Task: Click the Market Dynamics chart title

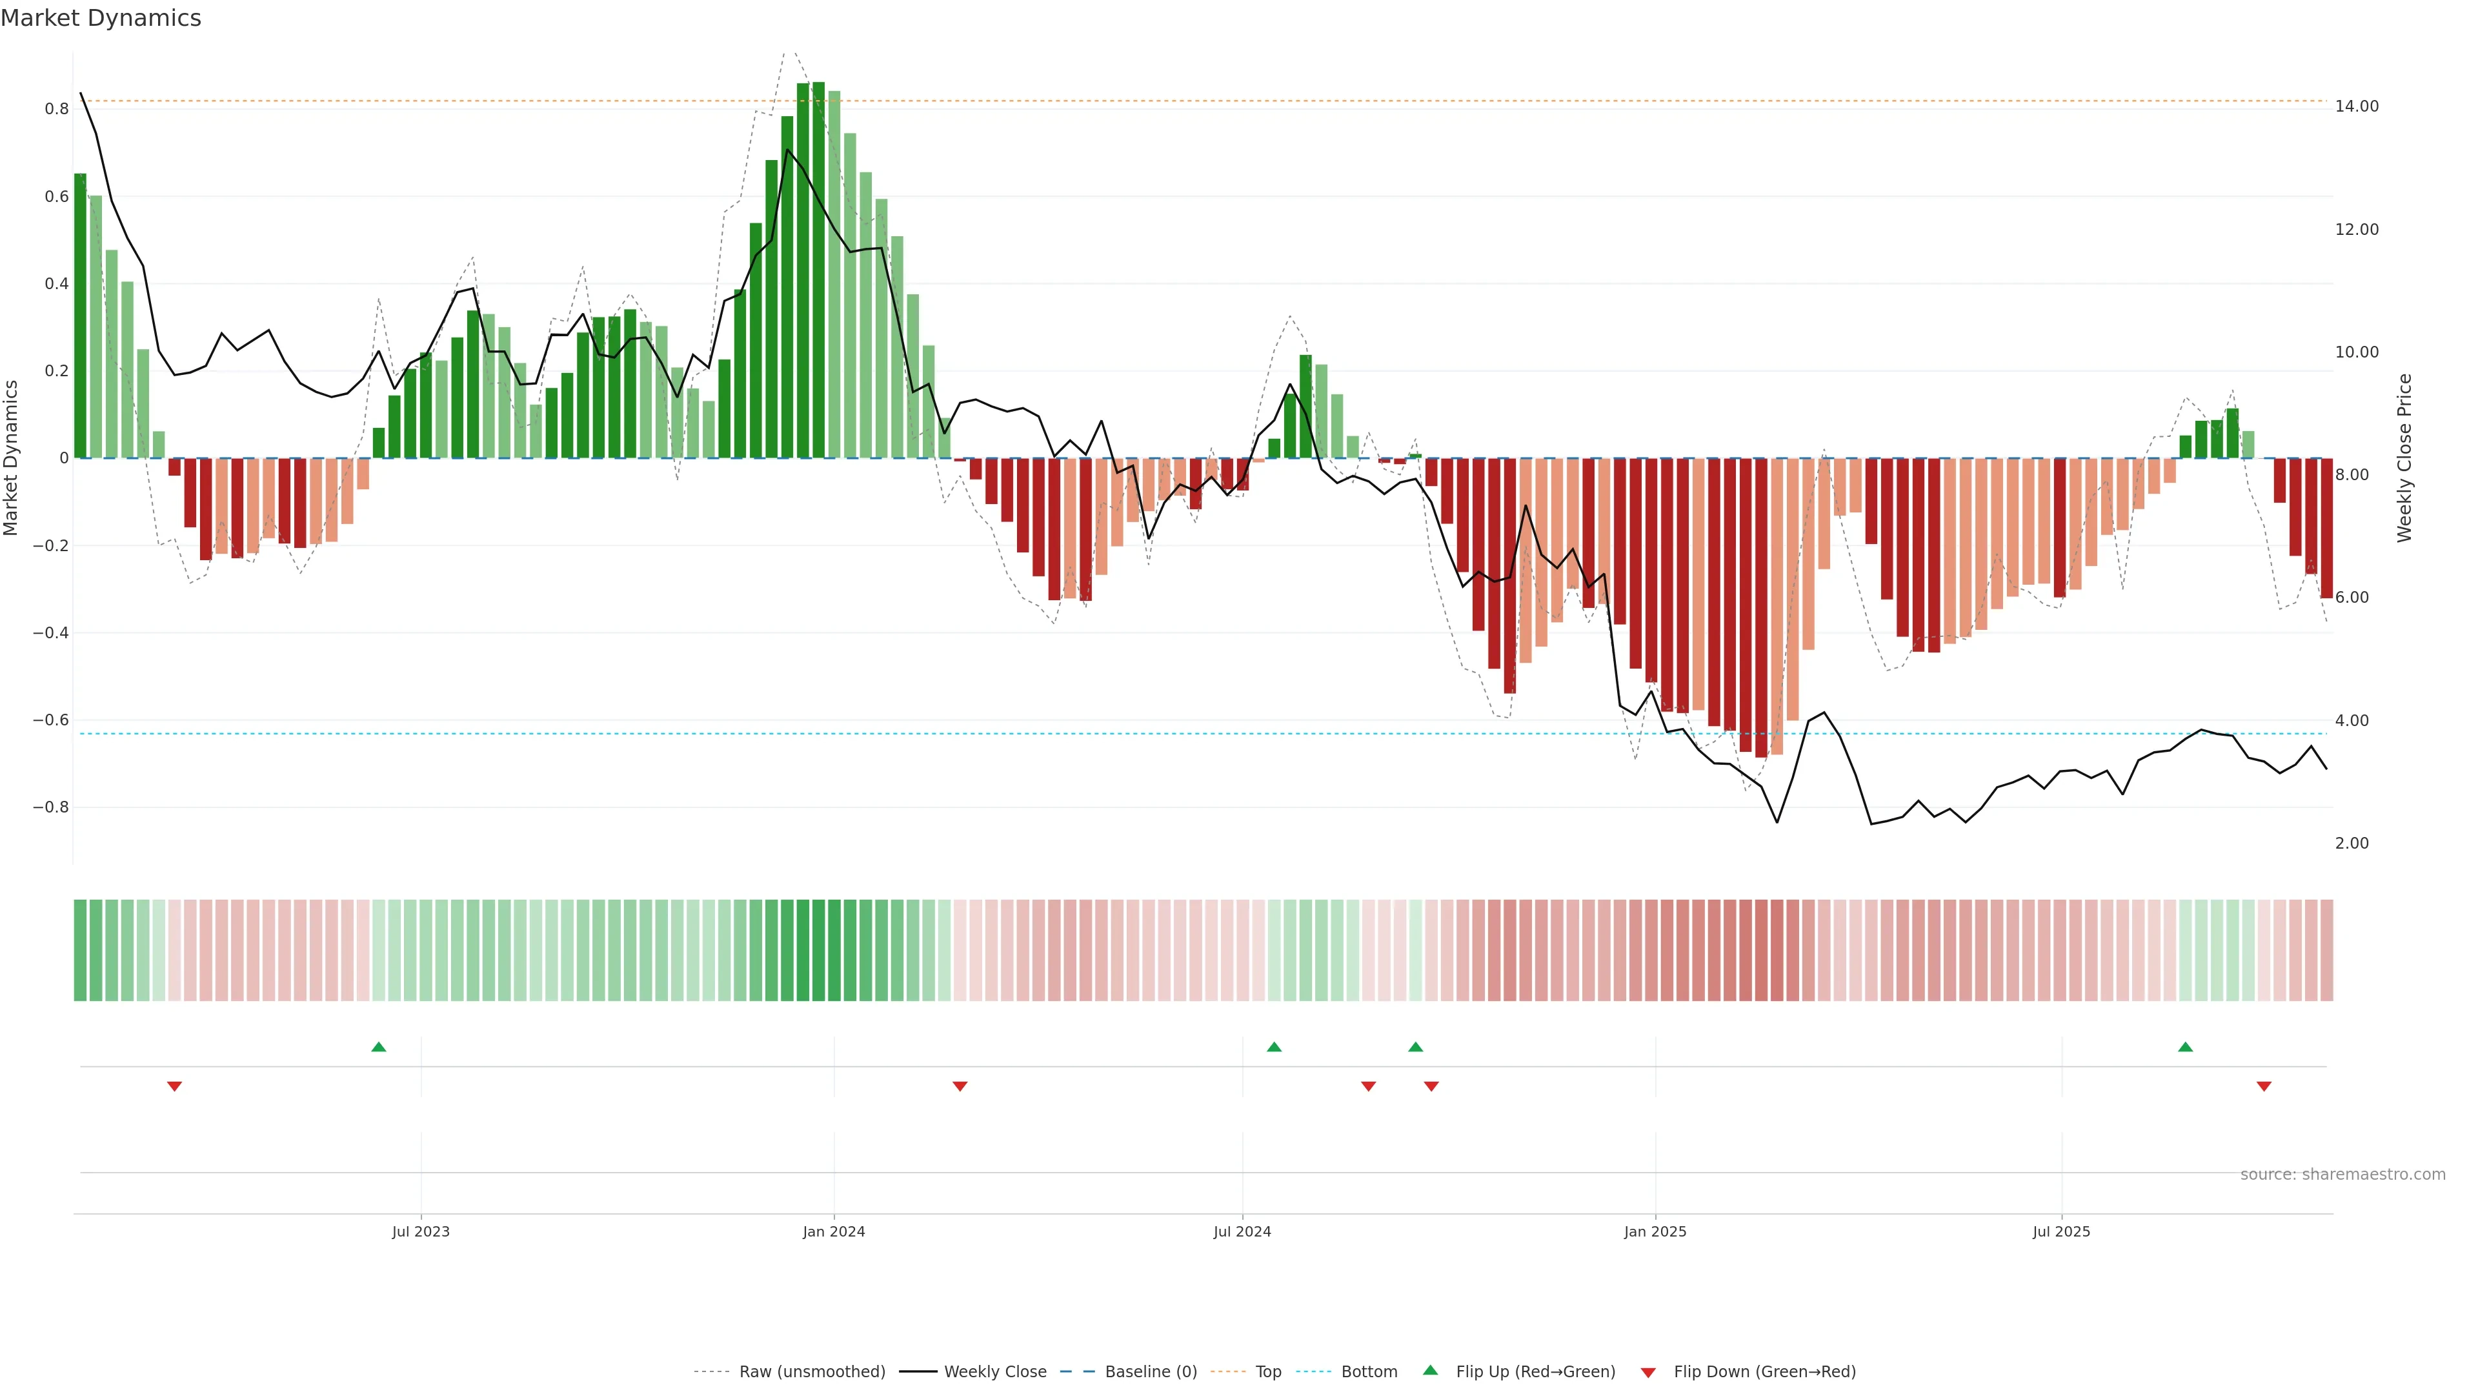Action: [101, 18]
